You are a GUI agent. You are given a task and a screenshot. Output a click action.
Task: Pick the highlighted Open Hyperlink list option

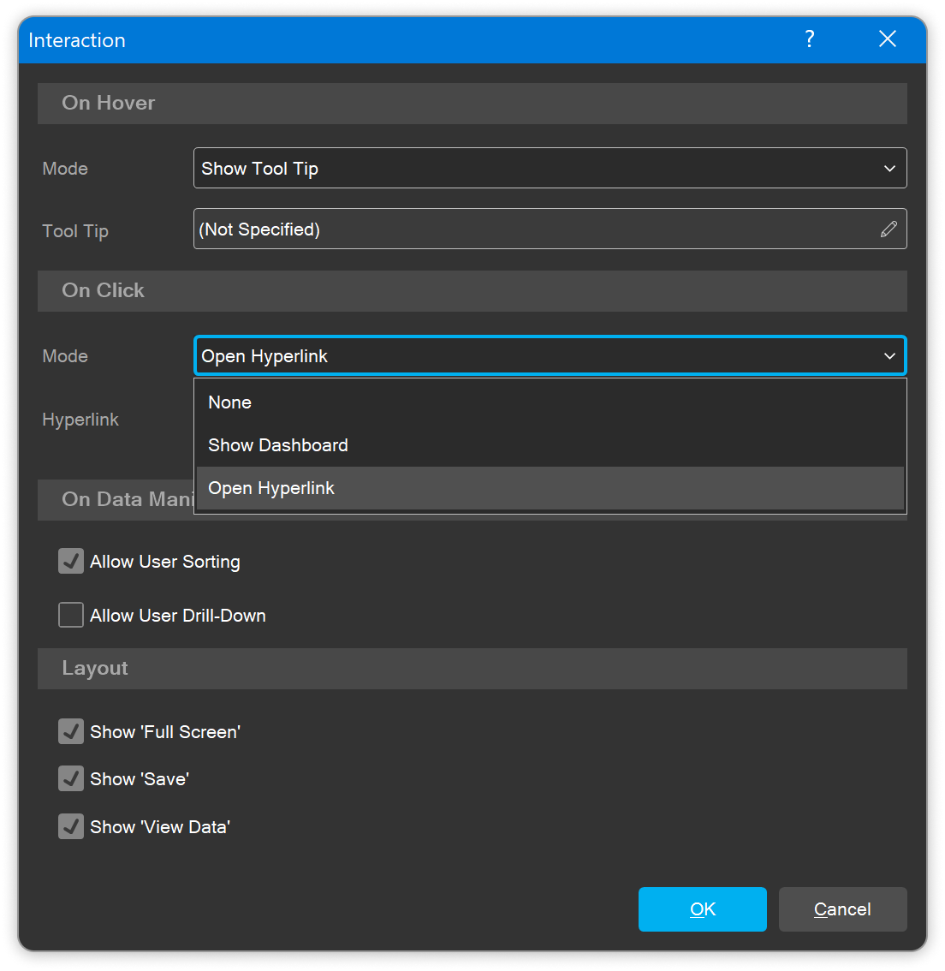pos(271,488)
